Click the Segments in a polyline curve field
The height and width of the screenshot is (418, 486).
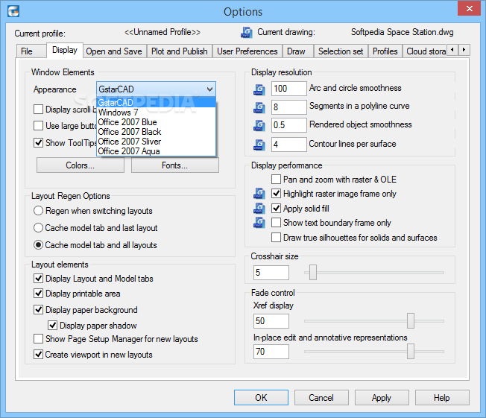tap(289, 107)
